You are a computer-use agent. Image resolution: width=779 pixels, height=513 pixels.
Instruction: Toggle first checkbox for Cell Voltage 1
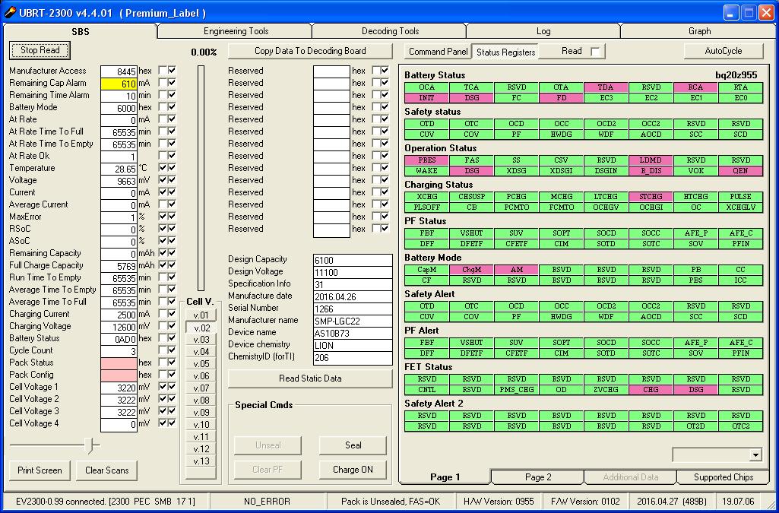click(x=163, y=387)
